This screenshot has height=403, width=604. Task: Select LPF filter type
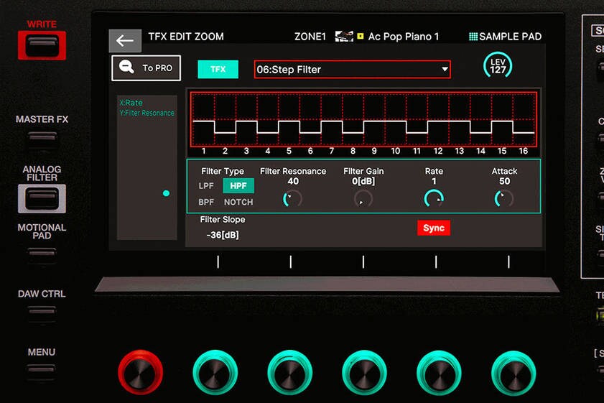tap(206, 186)
